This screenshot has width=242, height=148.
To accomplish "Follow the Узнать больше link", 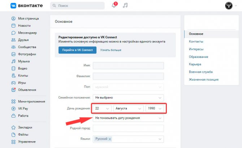I will click(111, 50).
